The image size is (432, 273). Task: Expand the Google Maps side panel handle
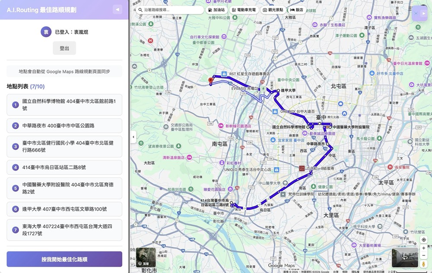click(133, 137)
